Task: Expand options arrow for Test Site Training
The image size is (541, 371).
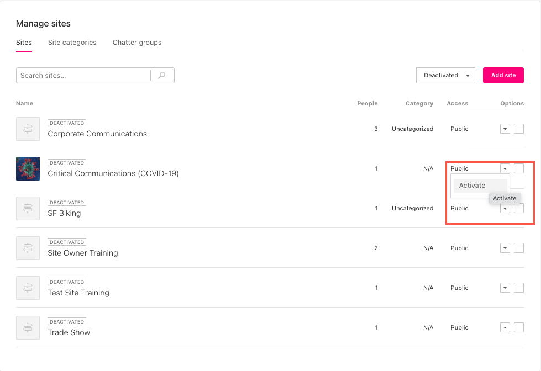Action: tap(505, 288)
